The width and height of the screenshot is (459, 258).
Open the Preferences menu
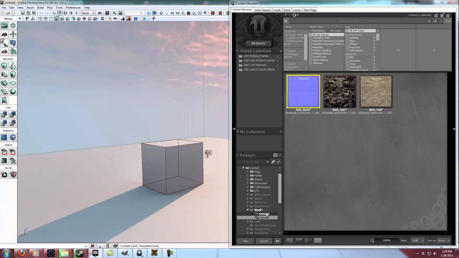[x=73, y=8]
